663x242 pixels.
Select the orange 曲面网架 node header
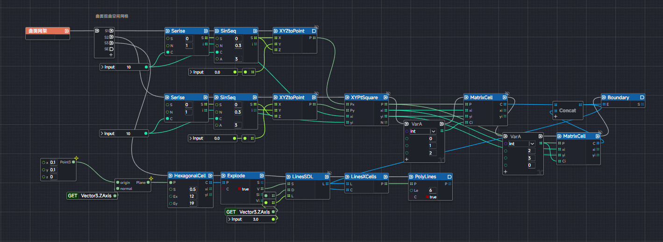[x=47, y=31]
